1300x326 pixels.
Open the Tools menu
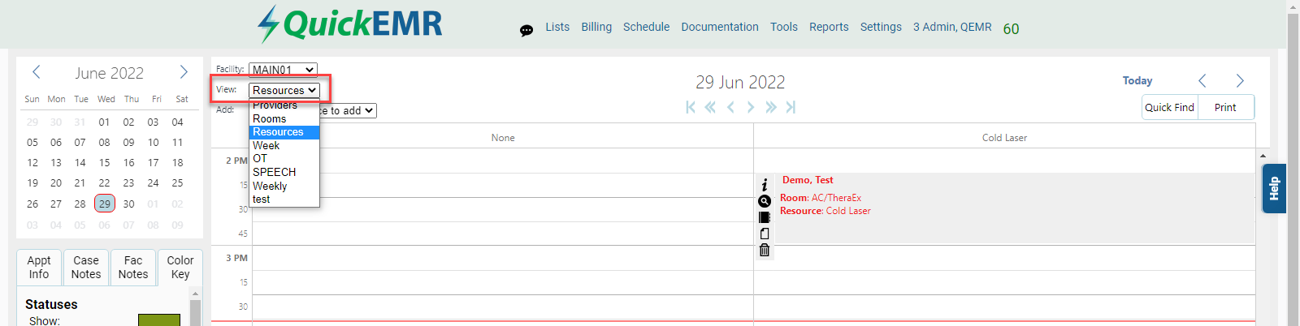tap(784, 27)
